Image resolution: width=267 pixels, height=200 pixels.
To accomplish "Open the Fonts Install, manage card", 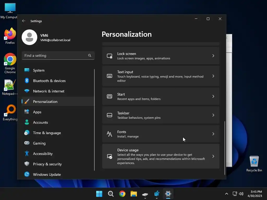I will click(x=161, y=134).
